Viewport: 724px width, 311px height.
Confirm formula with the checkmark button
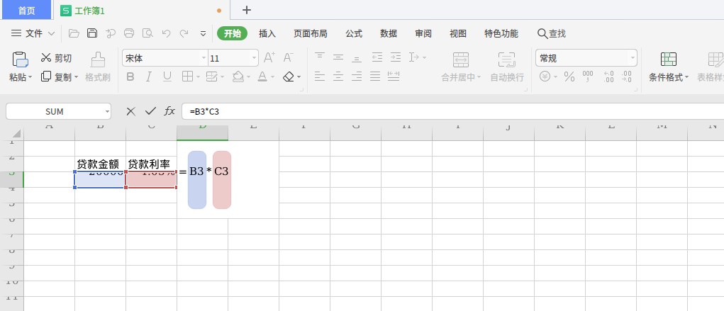tap(150, 111)
